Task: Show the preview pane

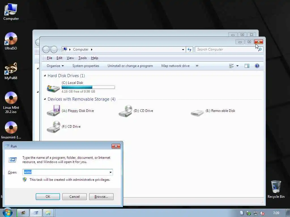Action: click(x=247, y=66)
